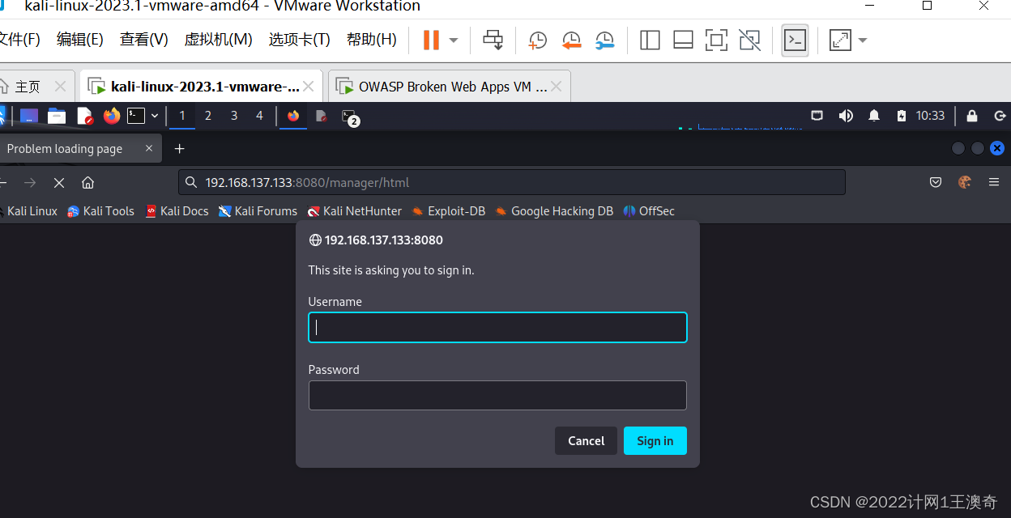Image resolution: width=1011 pixels, height=518 pixels.
Task: Open the 文件(F) menu
Action: pos(19,40)
